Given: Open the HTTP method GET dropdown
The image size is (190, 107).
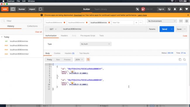Looking at the screenshot, I should (53, 29).
